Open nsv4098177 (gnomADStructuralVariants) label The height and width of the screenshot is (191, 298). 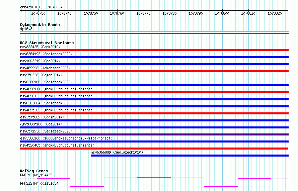57,89
